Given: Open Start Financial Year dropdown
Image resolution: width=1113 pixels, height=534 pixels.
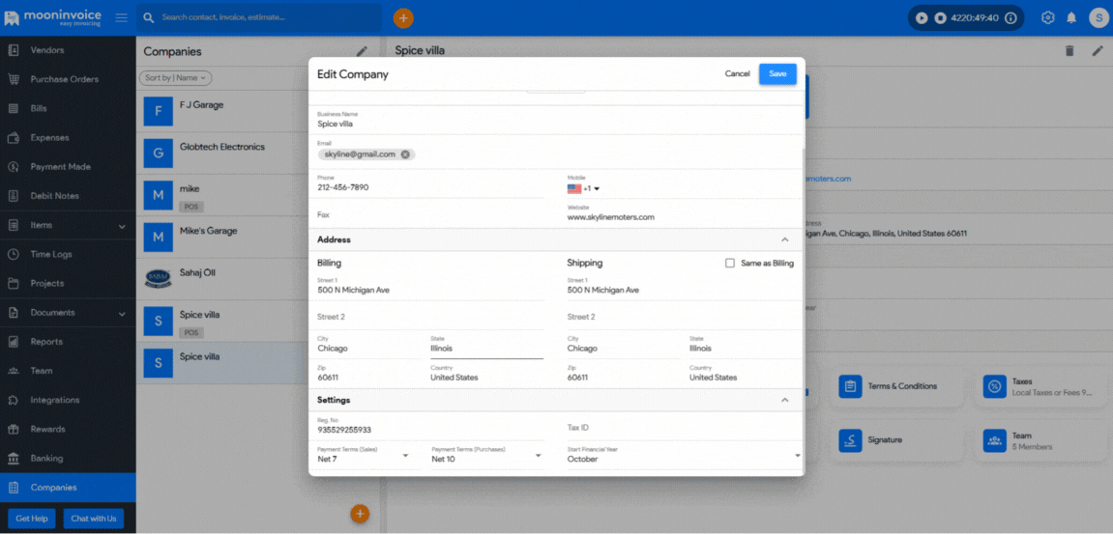Looking at the screenshot, I should [685, 455].
